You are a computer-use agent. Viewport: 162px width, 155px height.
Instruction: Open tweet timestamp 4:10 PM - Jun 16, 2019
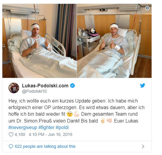[x=50, y=134]
